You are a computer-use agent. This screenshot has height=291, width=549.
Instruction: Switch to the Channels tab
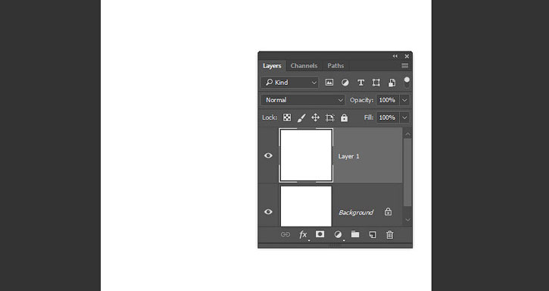(304, 66)
